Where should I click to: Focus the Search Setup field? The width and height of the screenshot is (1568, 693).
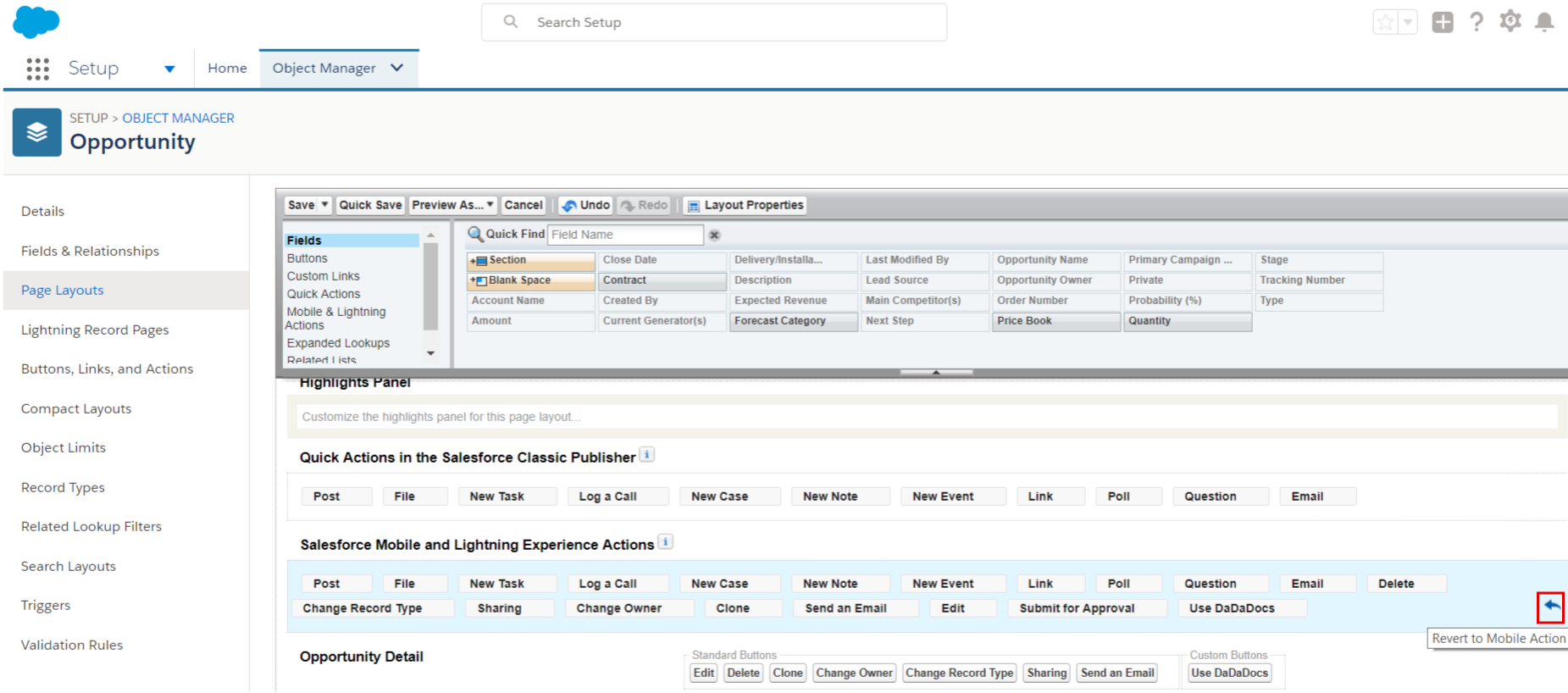pyautogui.click(x=714, y=22)
